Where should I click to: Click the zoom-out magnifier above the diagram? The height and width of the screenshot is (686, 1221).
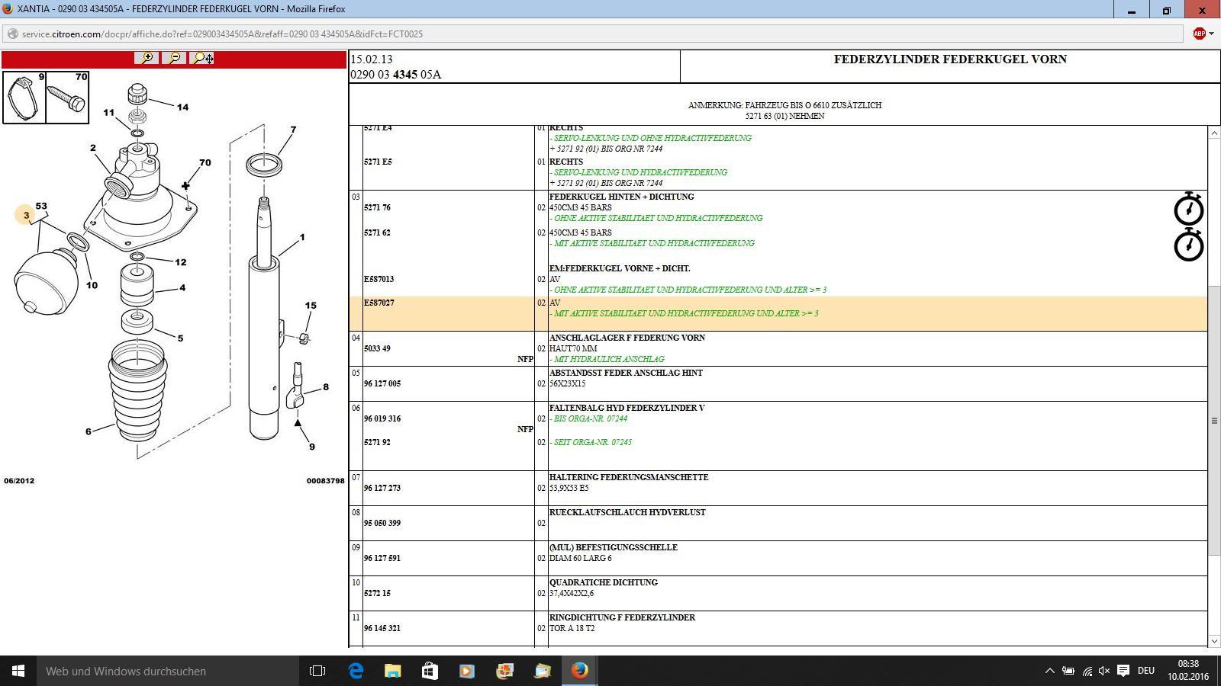(x=175, y=58)
